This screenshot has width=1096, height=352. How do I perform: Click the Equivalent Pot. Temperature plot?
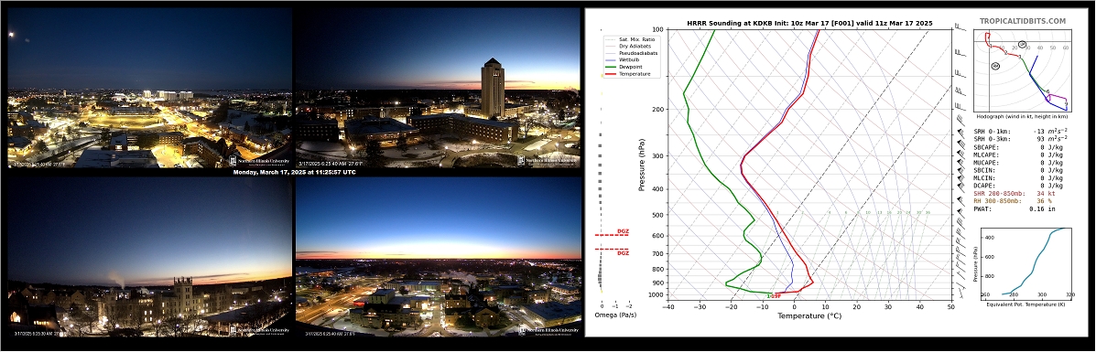[x=1026, y=261]
